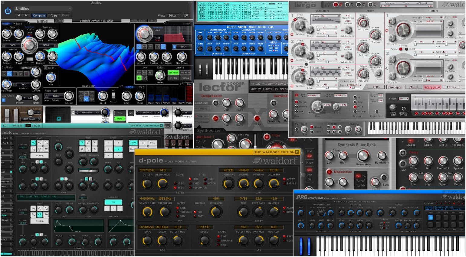Click the HP filter mode button in Nave
Viewport: 466px width, 257px height.
(x=150, y=47)
